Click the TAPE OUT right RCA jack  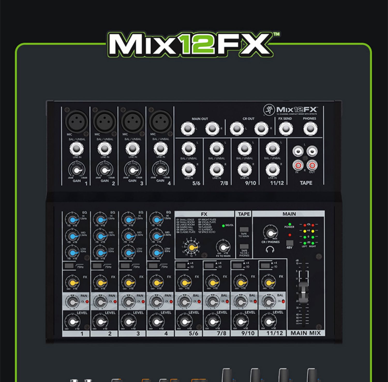[x=312, y=165]
